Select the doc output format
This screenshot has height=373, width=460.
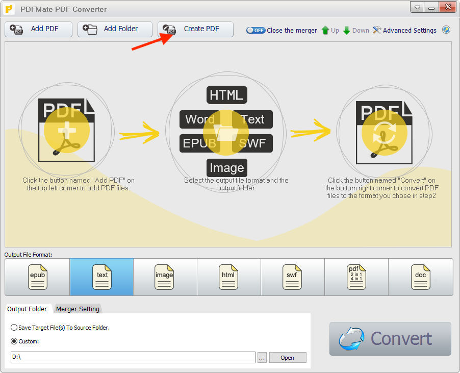[x=420, y=277]
